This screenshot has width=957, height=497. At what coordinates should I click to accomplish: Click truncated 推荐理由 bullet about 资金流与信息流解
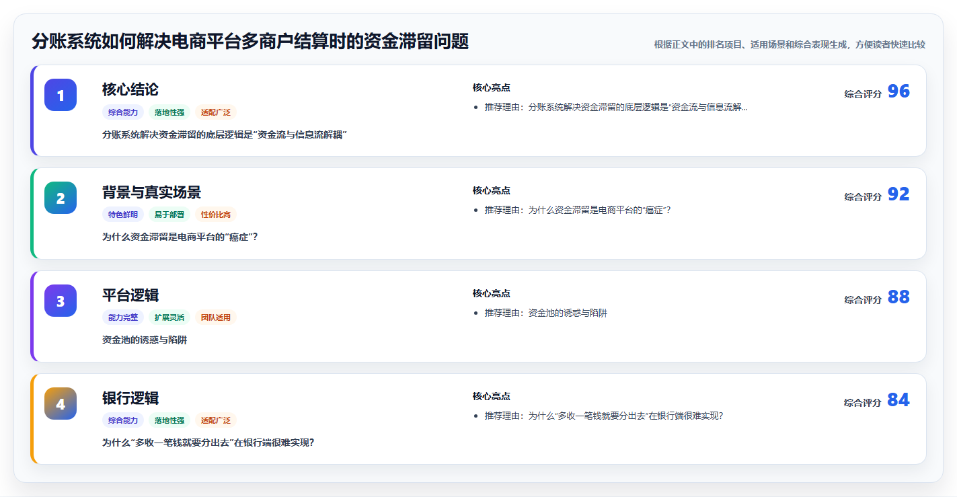(x=616, y=108)
